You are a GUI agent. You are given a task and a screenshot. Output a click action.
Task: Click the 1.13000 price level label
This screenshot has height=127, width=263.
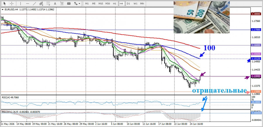pyautogui.click(x=256, y=91)
